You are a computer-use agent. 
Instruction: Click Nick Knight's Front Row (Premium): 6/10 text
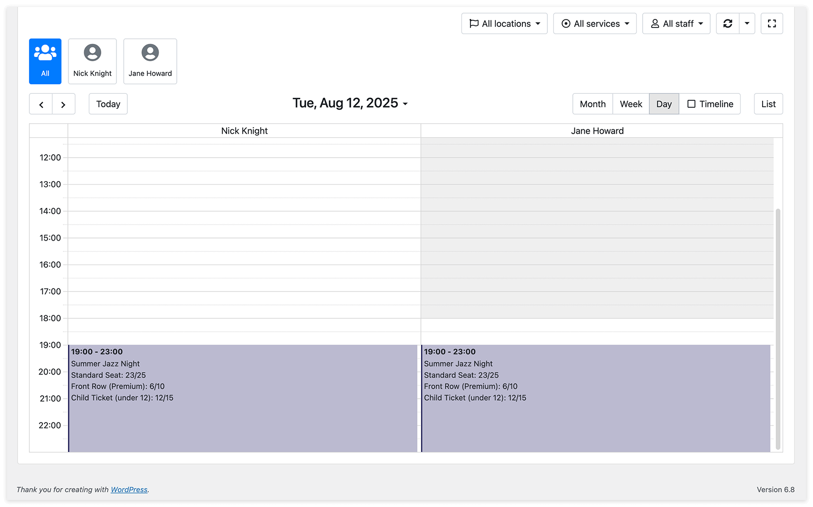[118, 386]
